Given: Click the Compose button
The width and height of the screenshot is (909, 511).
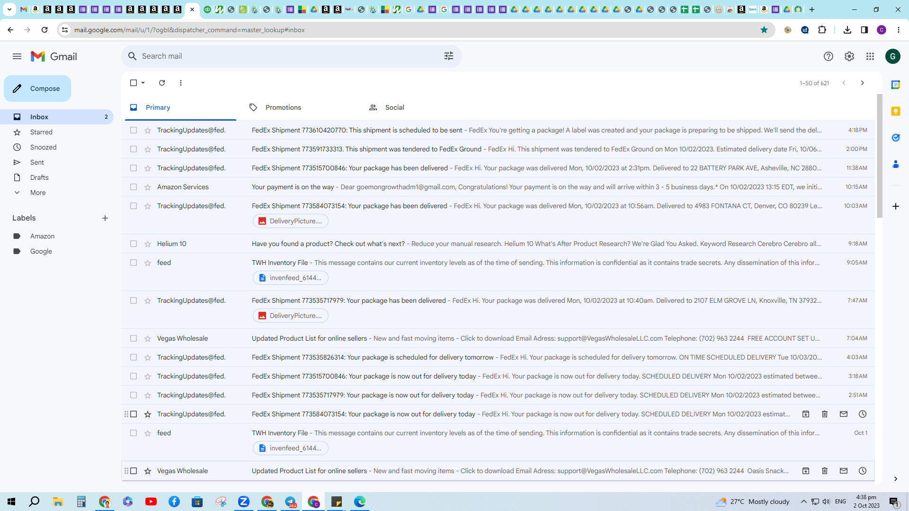Looking at the screenshot, I should click(37, 88).
